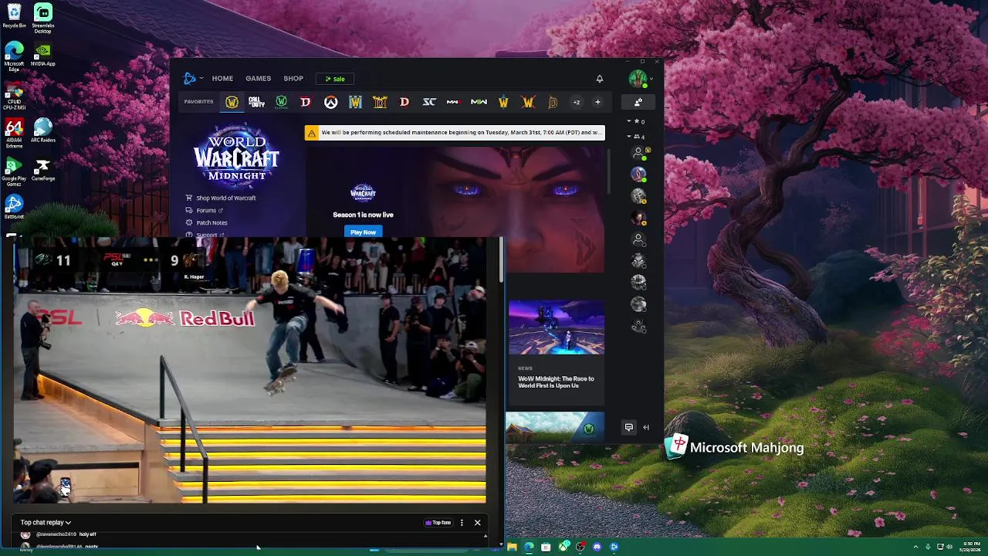Open the Battle.net desktop shortcut
This screenshot has width=988, height=556.
tap(14, 207)
